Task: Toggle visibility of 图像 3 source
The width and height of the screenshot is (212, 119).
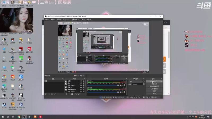Action: pos(81,87)
